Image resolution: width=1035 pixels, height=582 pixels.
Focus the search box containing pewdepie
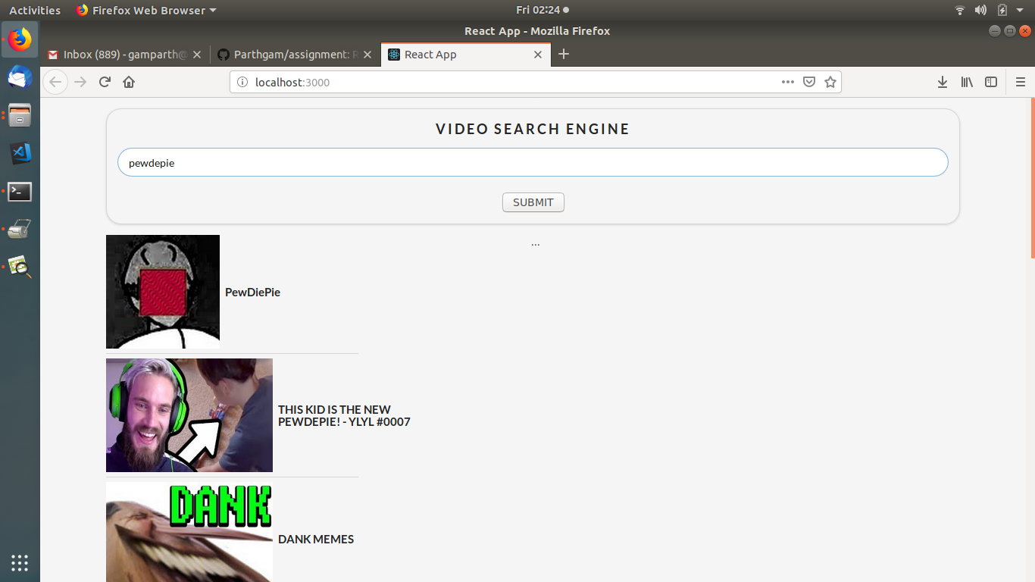click(x=533, y=162)
